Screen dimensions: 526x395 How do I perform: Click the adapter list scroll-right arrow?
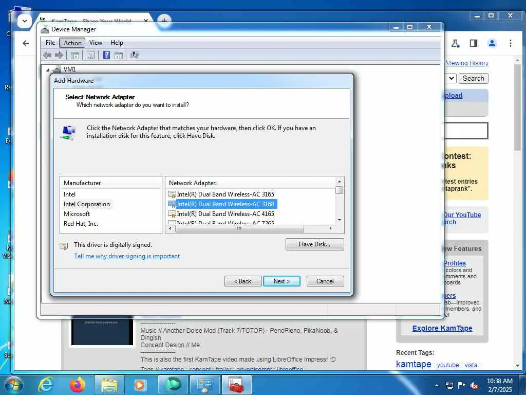click(x=330, y=228)
